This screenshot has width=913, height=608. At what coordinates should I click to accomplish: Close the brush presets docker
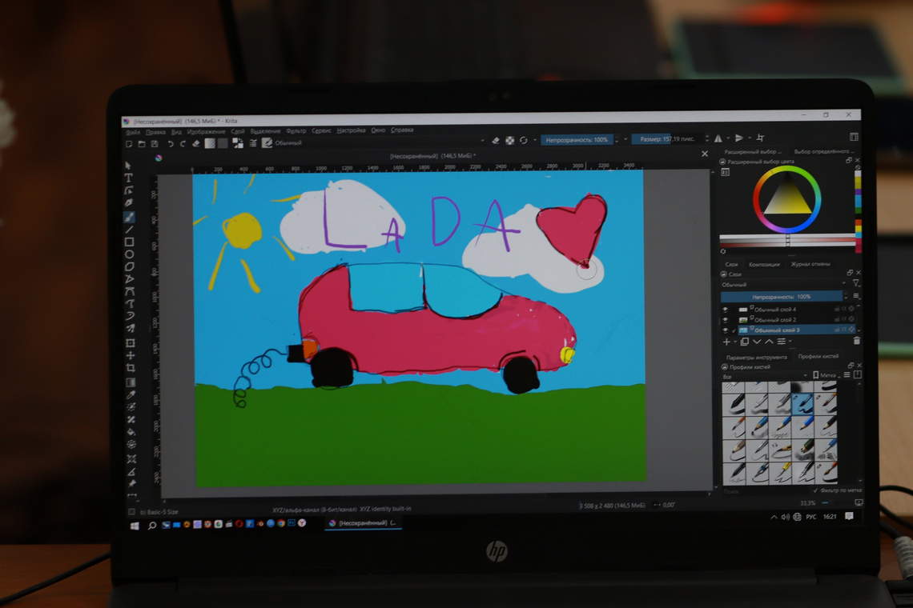point(859,366)
